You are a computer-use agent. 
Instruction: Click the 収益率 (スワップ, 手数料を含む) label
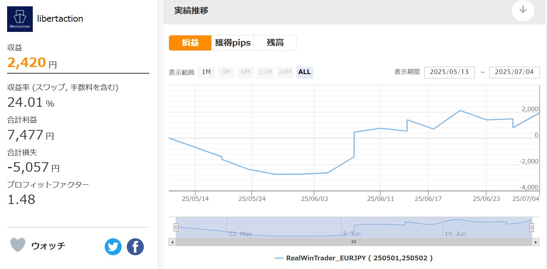click(63, 87)
